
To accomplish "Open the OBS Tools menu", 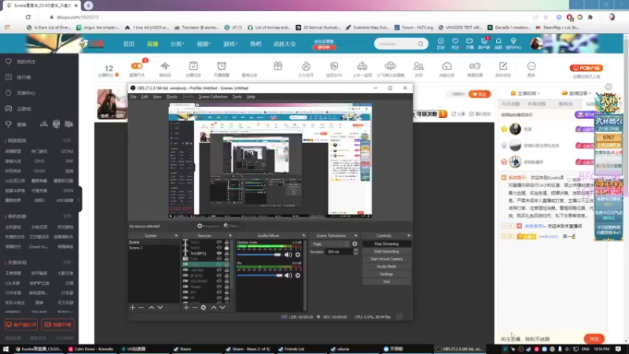I will [x=237, y=97].
